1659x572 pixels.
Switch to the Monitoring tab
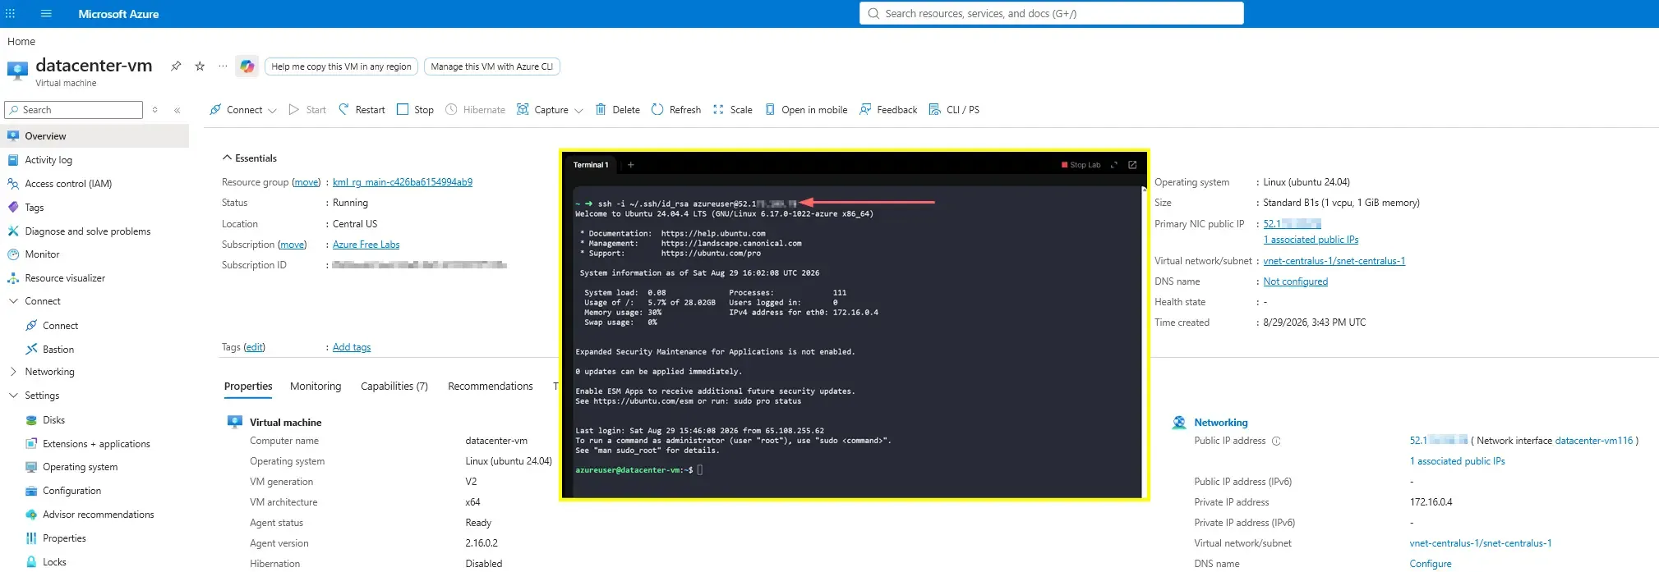[x=316, y=387]
